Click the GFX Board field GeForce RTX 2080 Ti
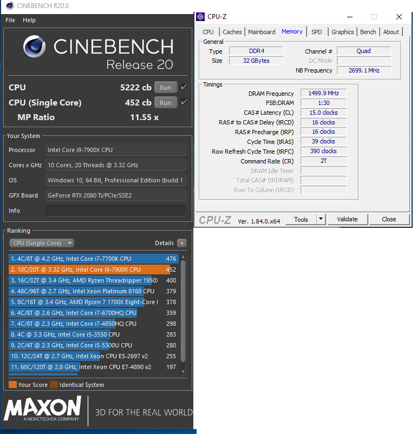Viewport: 417px width, 434px height. (115, 195)
